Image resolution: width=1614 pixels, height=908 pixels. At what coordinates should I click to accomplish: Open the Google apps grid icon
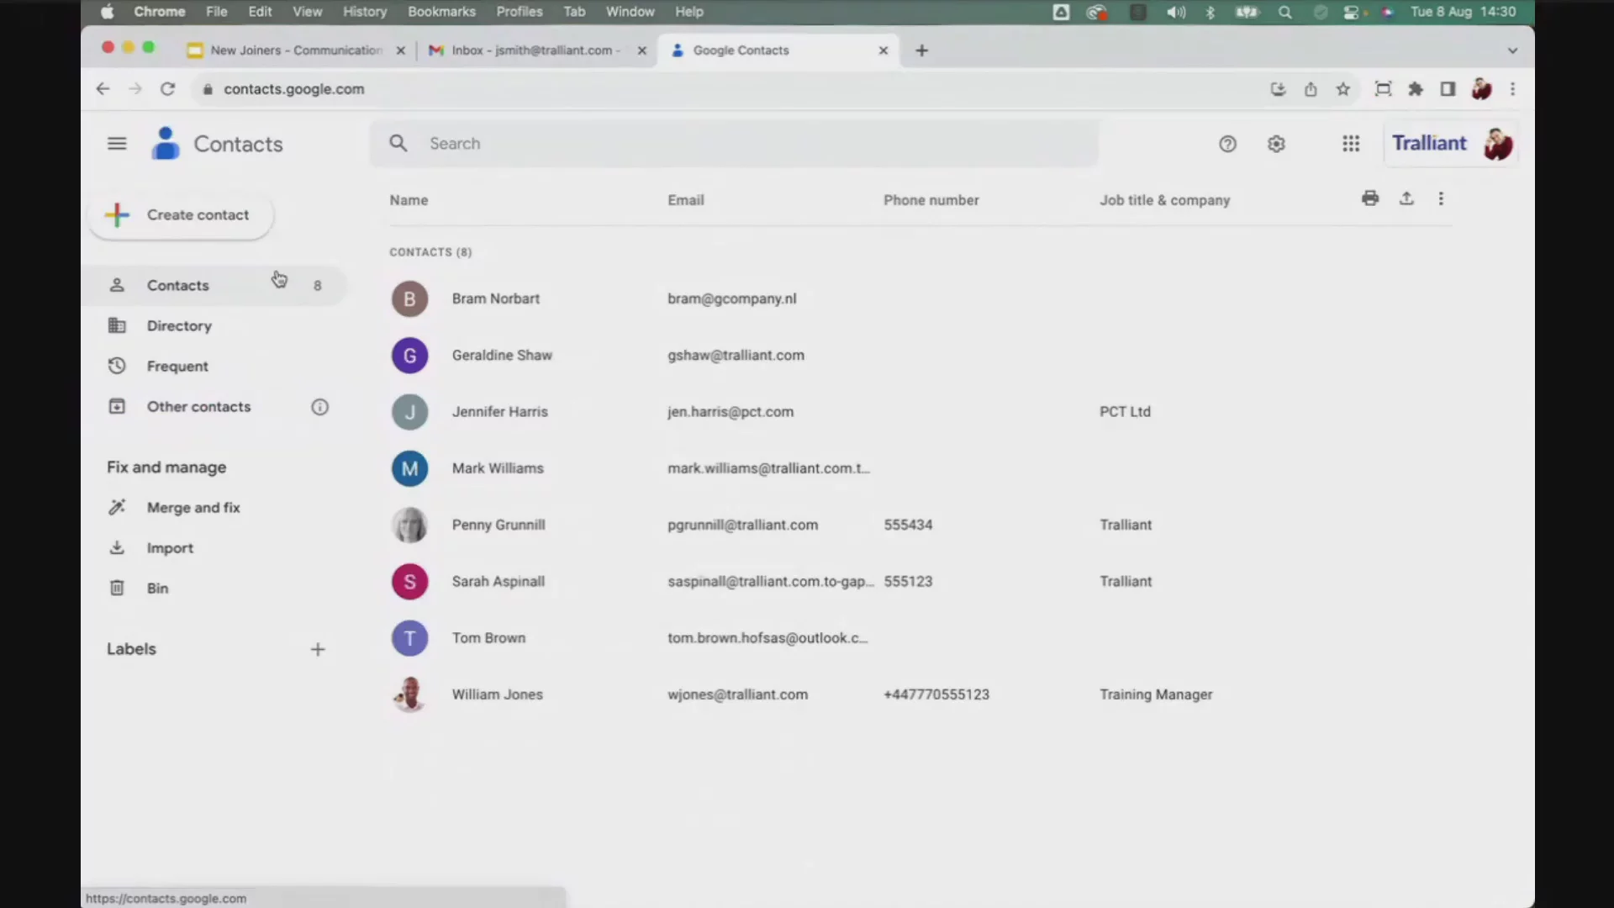[x=1351, y=144]
